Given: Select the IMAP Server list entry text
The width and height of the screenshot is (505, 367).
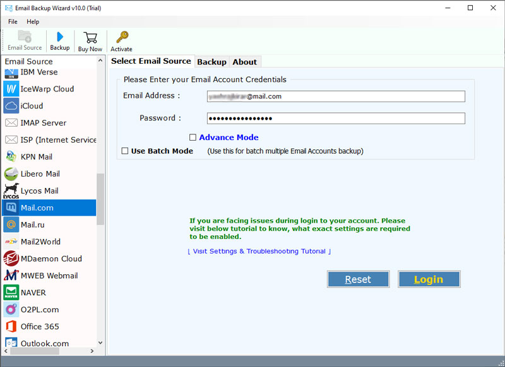Looking at the screenshot, I should 44,123.
